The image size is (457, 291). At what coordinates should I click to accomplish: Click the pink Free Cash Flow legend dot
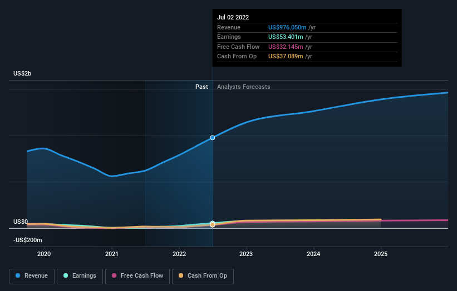[x=114, y=275]
